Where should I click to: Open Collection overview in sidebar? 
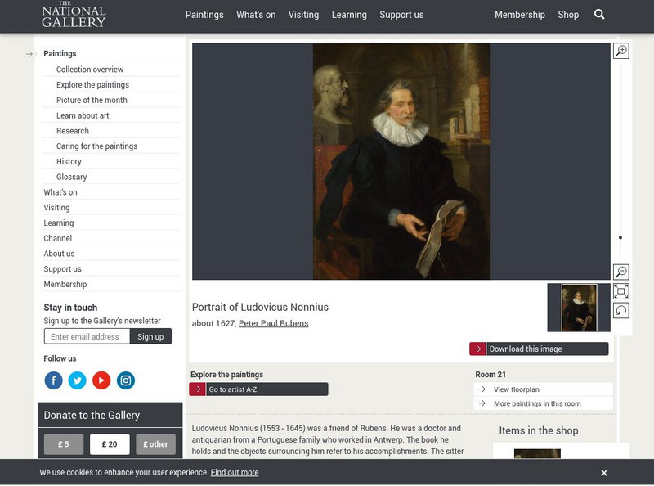tap(90, 70)
